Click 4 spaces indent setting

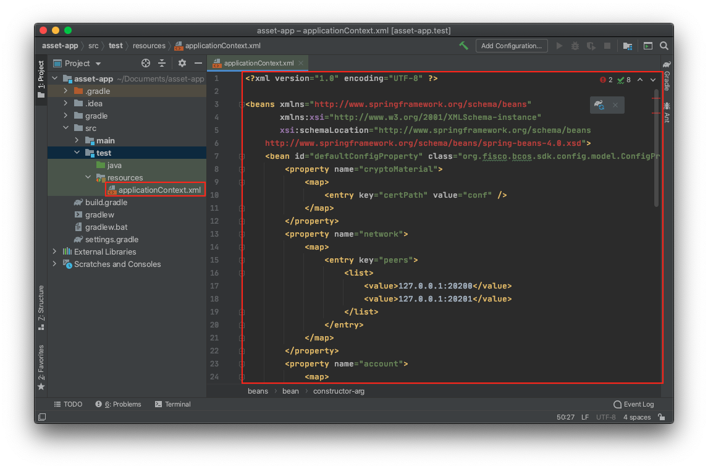click(637, 417)
